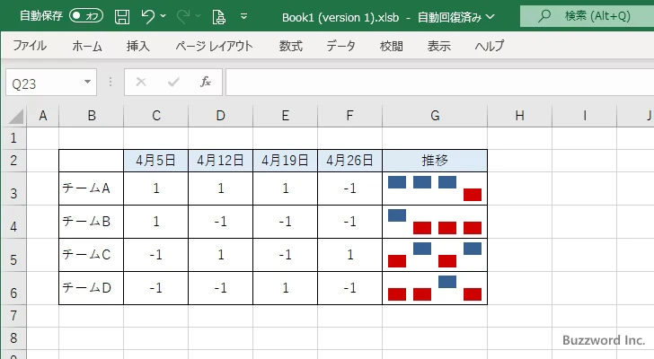
Task: Click the print preview document icon
Action: 218,17
